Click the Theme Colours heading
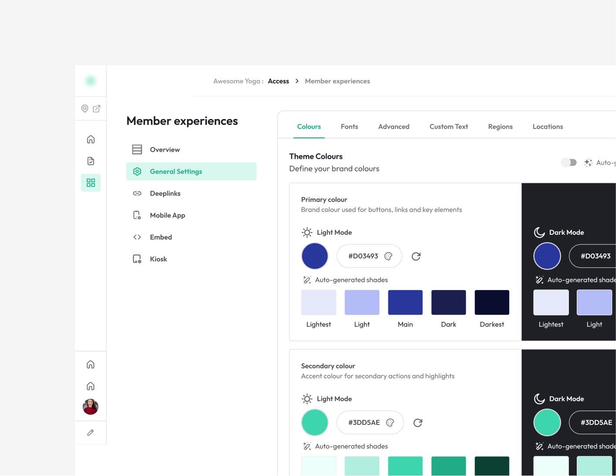This screenshot has width=616, height=476. click(x=316, y=156)
